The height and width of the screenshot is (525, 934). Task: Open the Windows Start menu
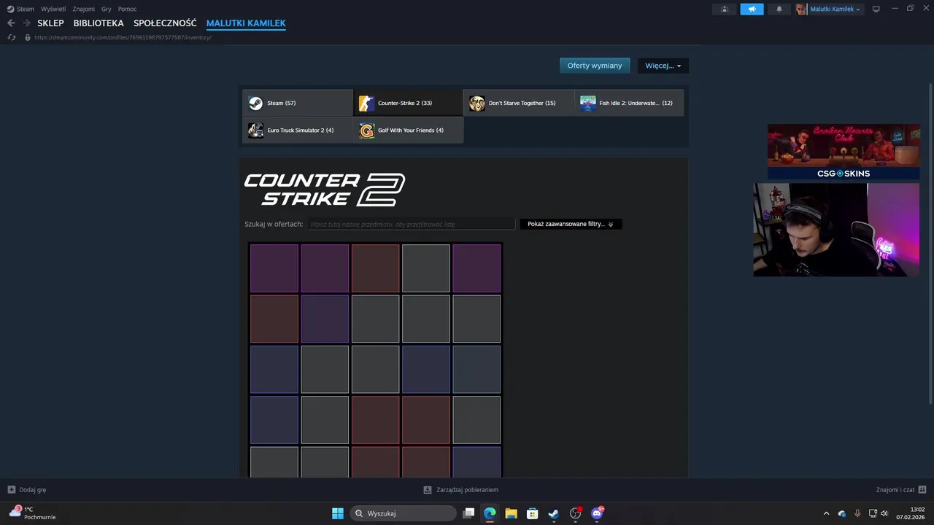click(x=338, y=513)
